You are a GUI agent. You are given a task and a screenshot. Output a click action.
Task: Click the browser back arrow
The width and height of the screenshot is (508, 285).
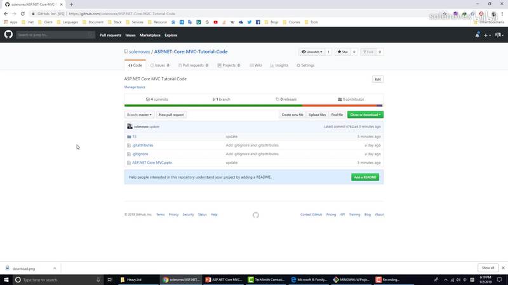click(x=6, y=13)
